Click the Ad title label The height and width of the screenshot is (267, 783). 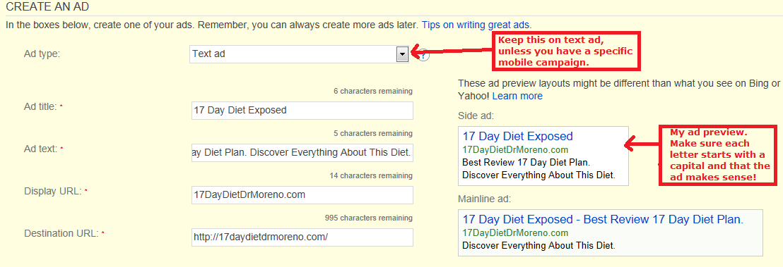(40, 106)
